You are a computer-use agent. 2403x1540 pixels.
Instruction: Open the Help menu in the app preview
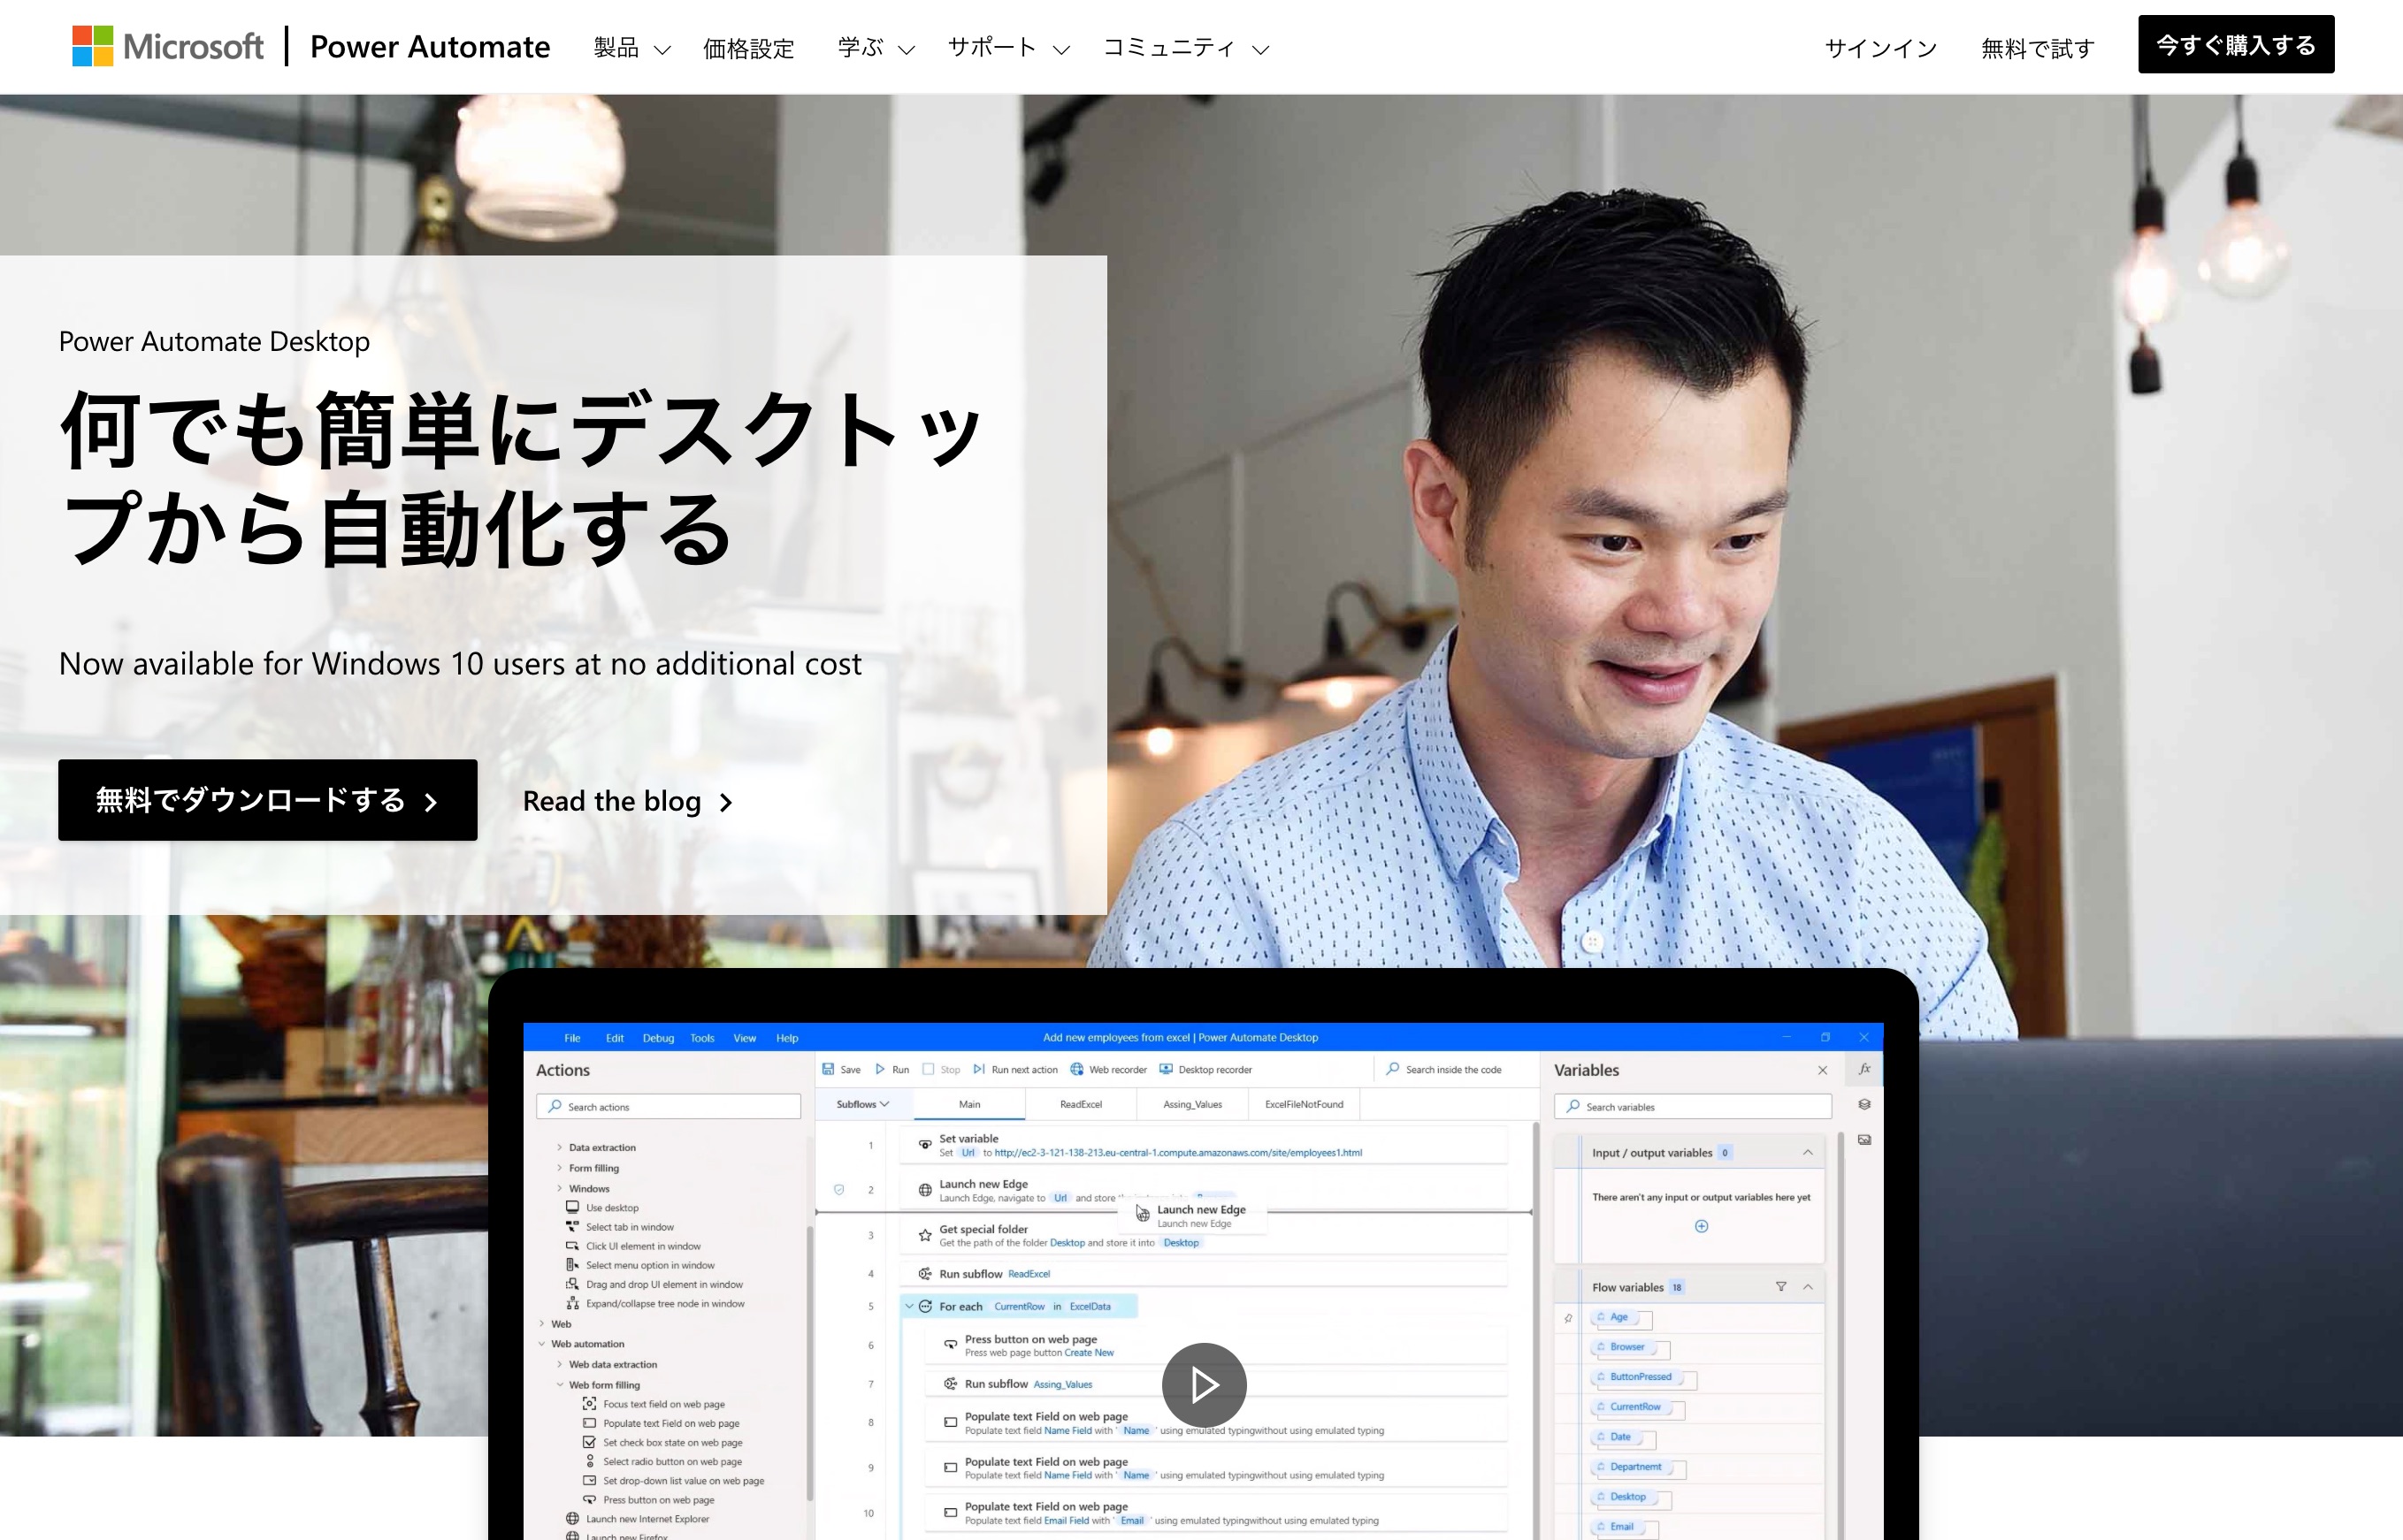click(x=787, y=1038)
